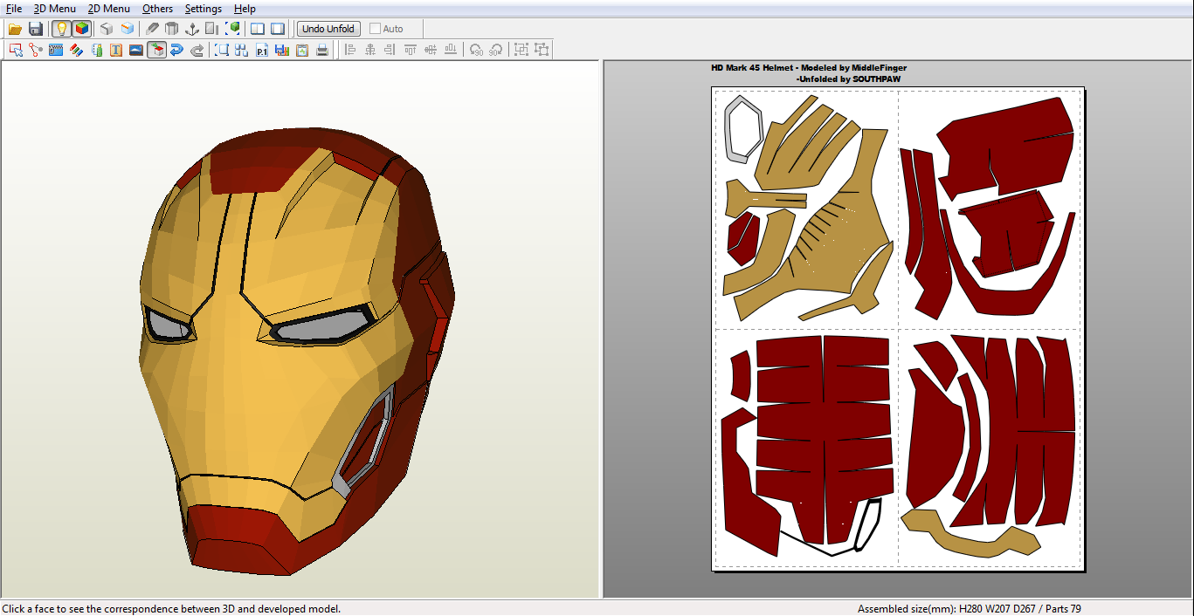Click the Save floppy disk icon
Screen dimensions: 1194x616
point(36,29)
